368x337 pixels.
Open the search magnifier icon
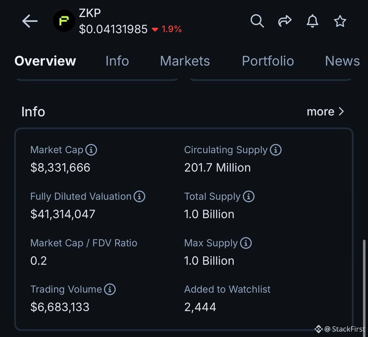(257, 21)
